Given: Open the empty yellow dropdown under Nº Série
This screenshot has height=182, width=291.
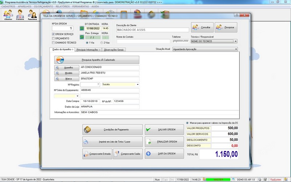Looking at the screenshot, I should 77,96.
